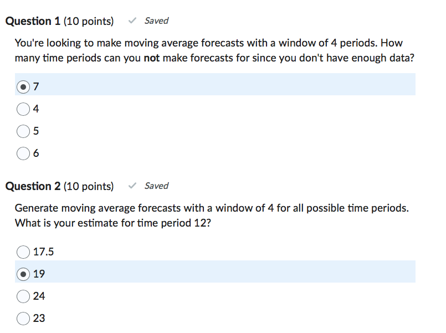Pick answer 24 on Question 2
Image resolution: width=446 pixels, height=333 pixels.
23,296
